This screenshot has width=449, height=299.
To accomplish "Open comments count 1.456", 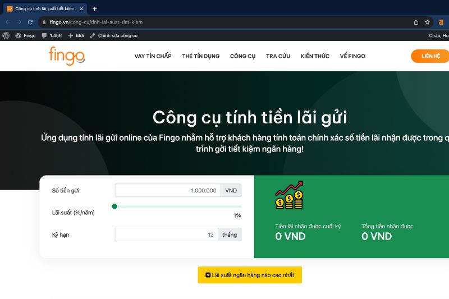I will click(x=52, y=35).
